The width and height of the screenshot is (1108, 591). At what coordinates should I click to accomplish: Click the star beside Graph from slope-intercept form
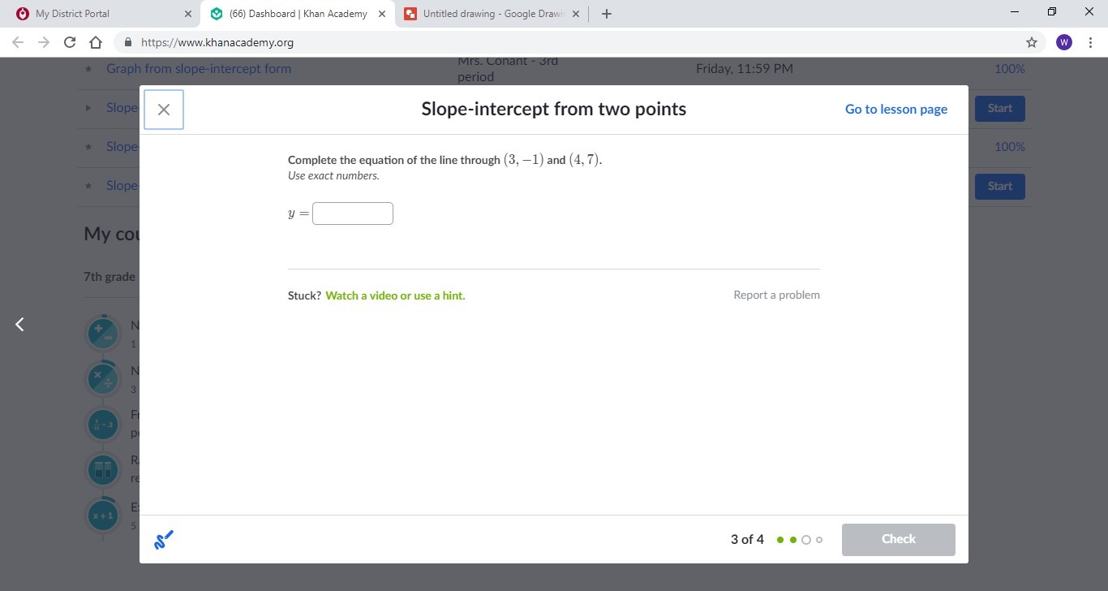(x=88, y=69)
